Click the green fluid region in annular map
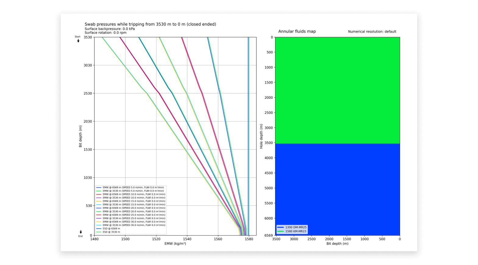The width and height of the screenshot is (478, 265). [x=337, y=90]
